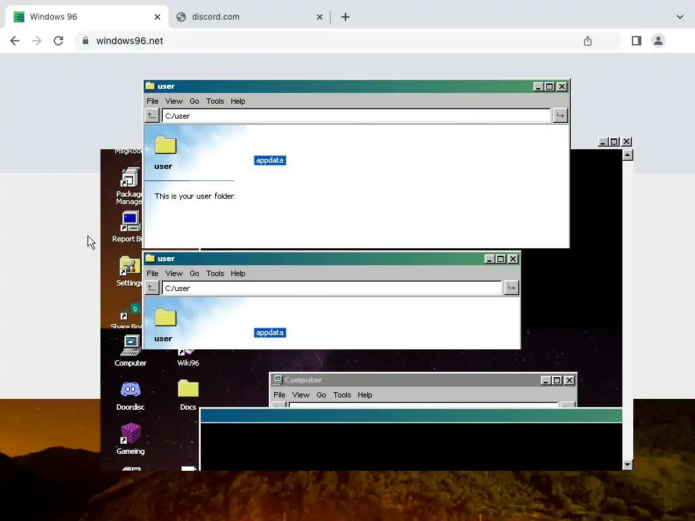Switch to the Windows 96 tab
The width and height of the screenshot is (695, 521).
(x=87, y=17)
